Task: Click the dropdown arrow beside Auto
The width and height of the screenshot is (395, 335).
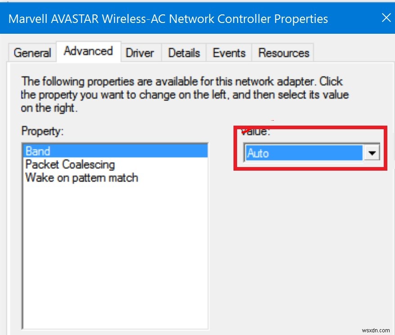Action: click(x=372, y=153)
